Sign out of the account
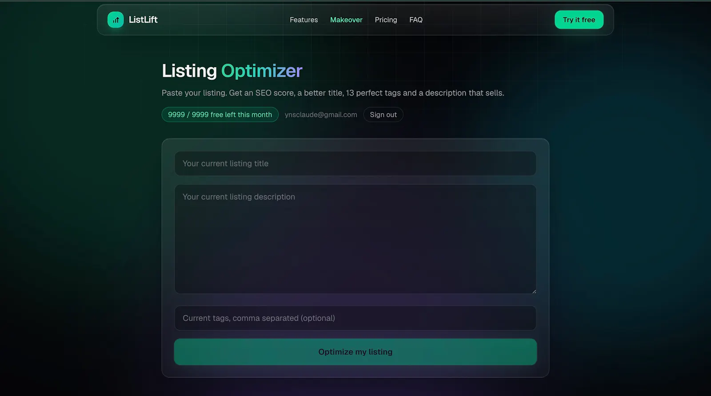The height and width of the screenshot is (396, 711). point(383,115)
